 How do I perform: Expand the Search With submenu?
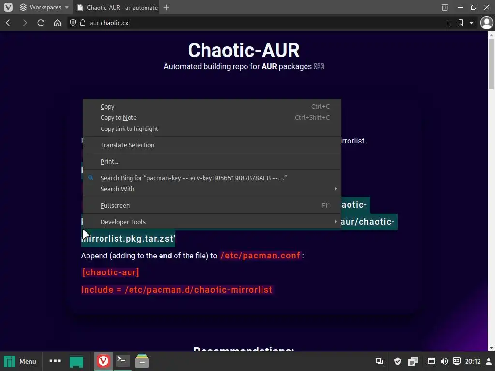212,189
